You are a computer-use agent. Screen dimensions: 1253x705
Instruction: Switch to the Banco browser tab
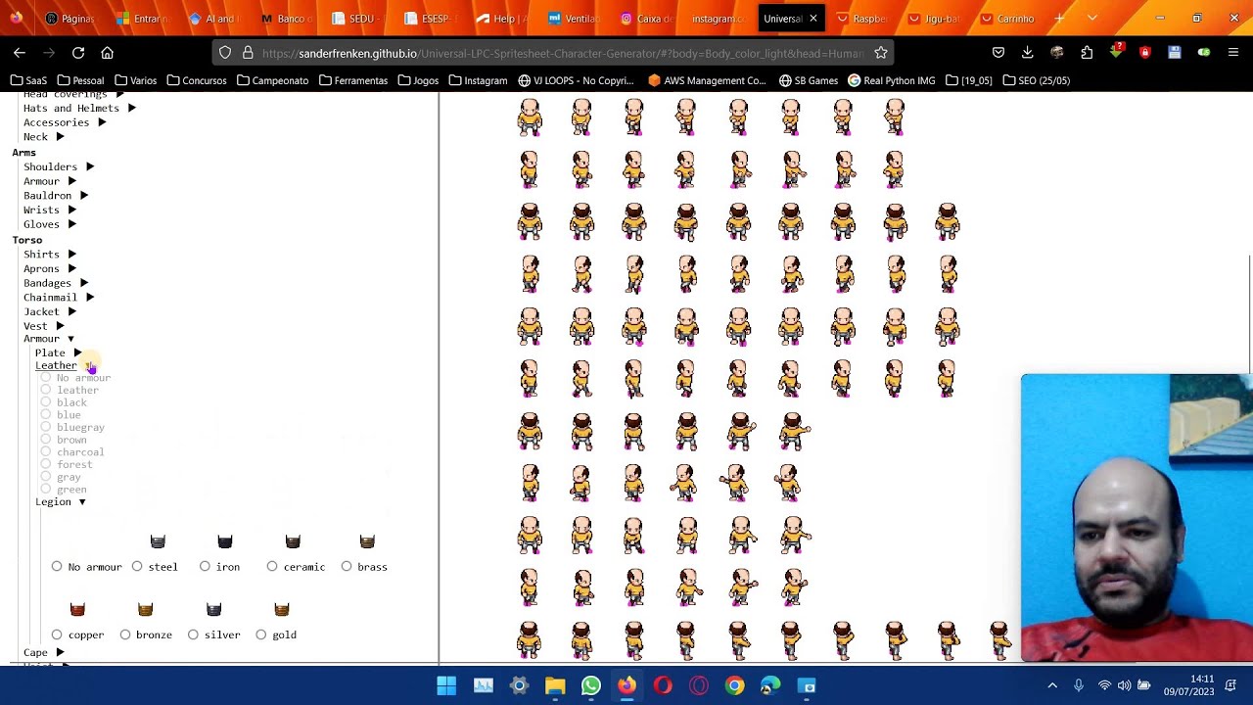(x=287, y=19)
